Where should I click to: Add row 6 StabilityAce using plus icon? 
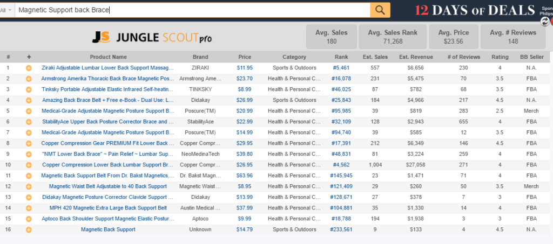coord(29,122)
